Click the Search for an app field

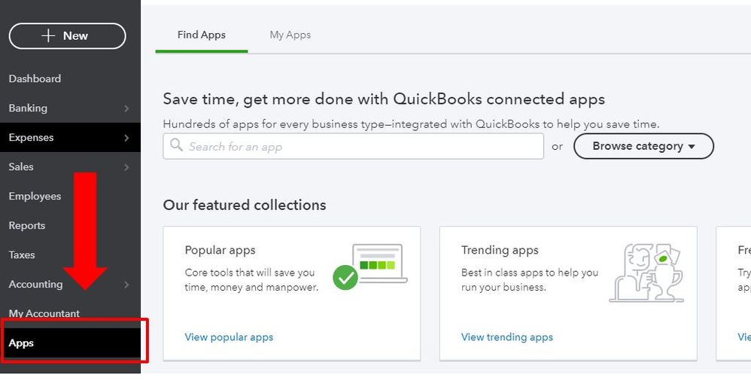pos(353,146)
